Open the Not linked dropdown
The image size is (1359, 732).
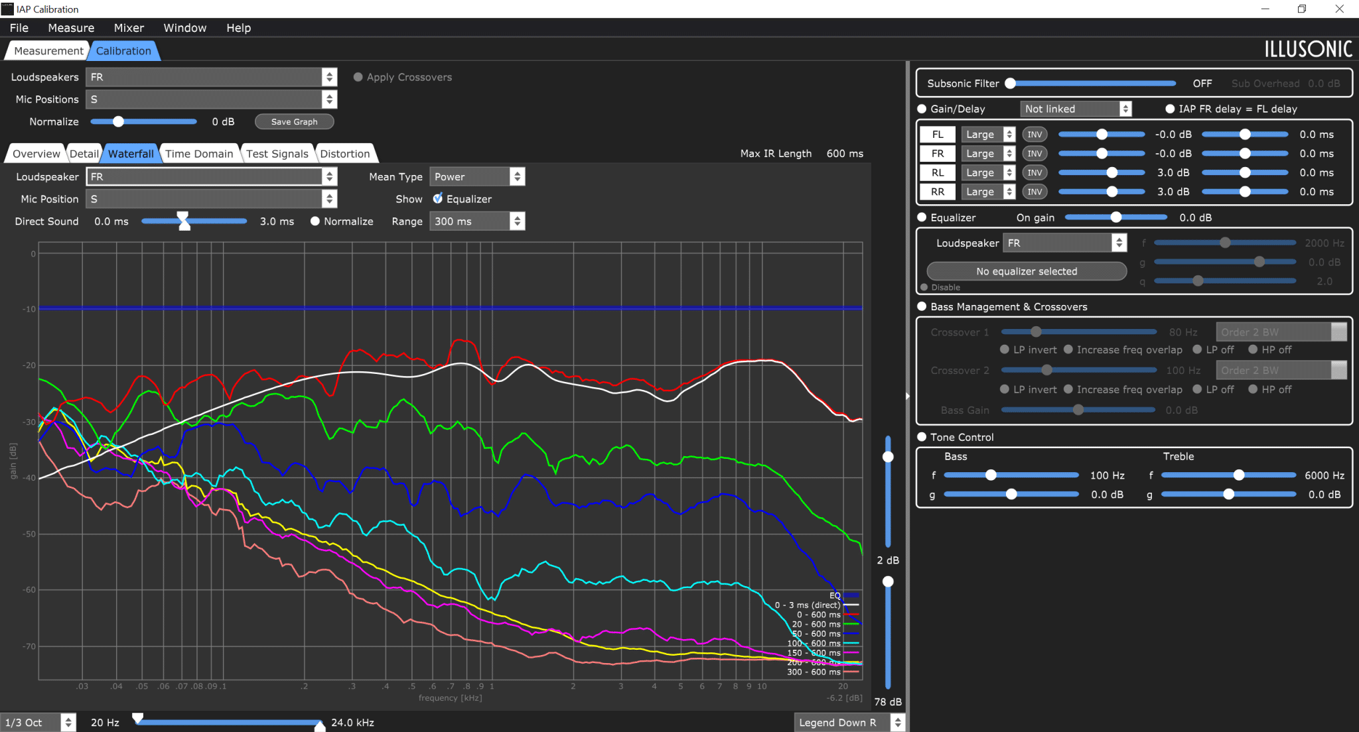click(1076, 109)
